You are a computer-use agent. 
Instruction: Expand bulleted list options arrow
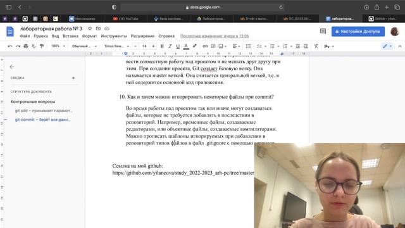click(278, 46)
